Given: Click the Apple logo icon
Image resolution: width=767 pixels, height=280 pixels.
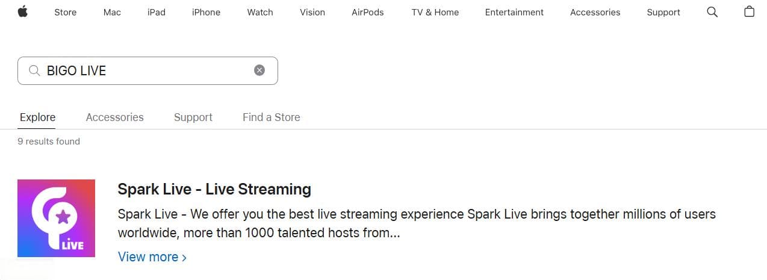Looking at the screenshot, I should [x=23, y=12].
